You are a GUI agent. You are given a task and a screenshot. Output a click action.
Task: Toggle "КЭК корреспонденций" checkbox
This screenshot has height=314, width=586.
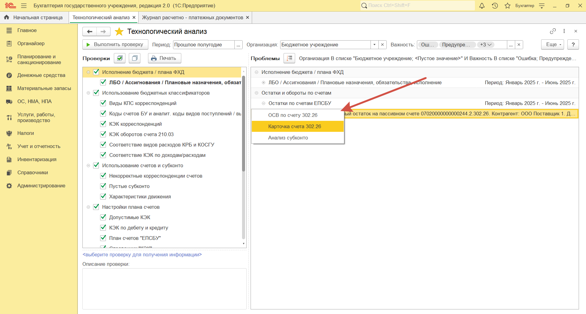tap(103, 124)
